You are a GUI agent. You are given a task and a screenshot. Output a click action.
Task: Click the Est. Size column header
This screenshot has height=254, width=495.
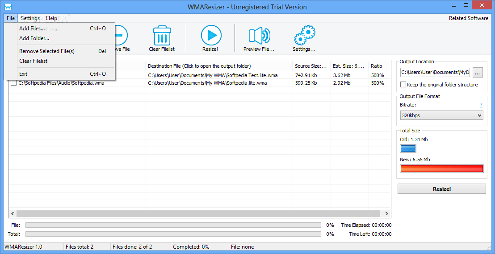(x=349, y=66)
